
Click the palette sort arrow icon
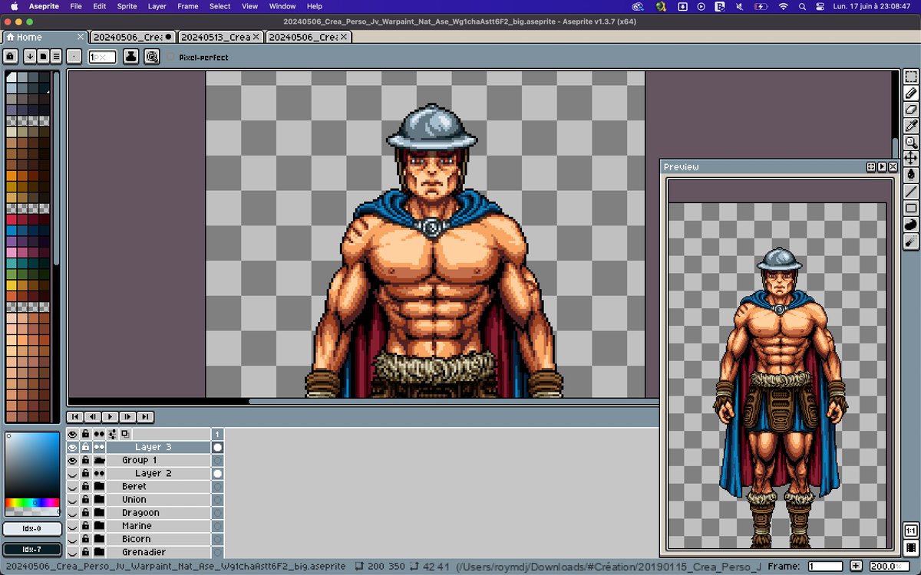30,56
